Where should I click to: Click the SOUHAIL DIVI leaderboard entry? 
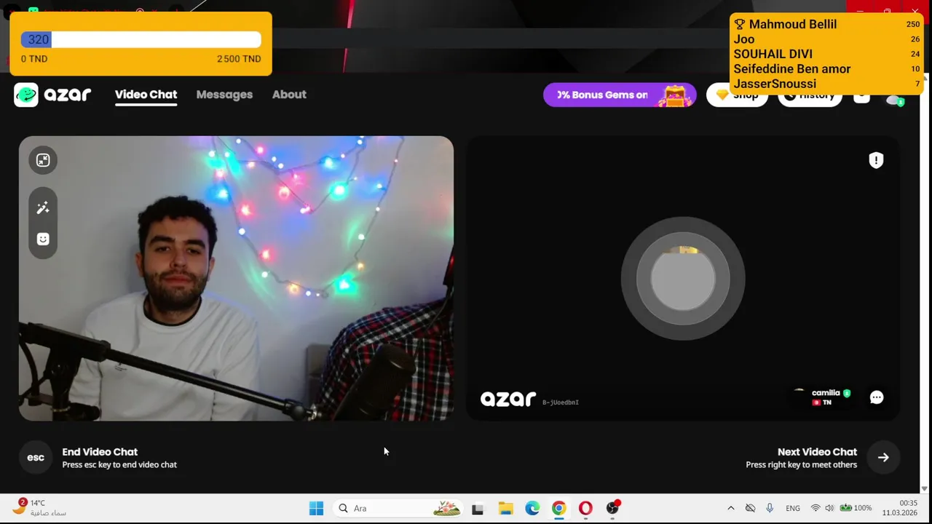826,54
